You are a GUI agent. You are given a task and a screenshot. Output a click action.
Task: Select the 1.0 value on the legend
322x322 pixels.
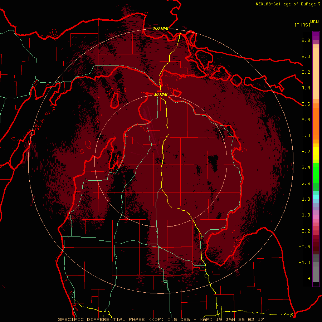(306, 215)
